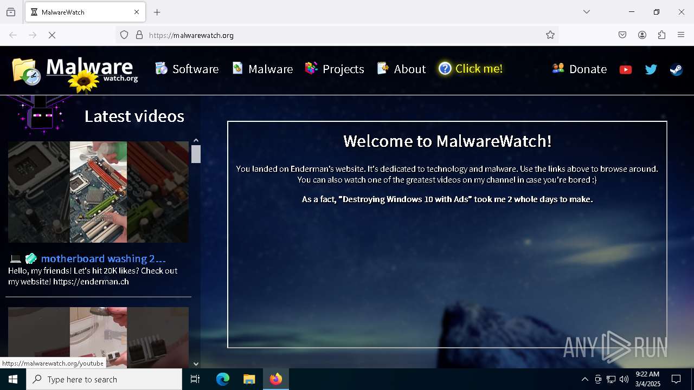Click the videos list scroll down arrow

click(196, 364)
